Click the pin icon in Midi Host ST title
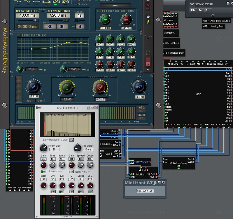 pos(155,183)
